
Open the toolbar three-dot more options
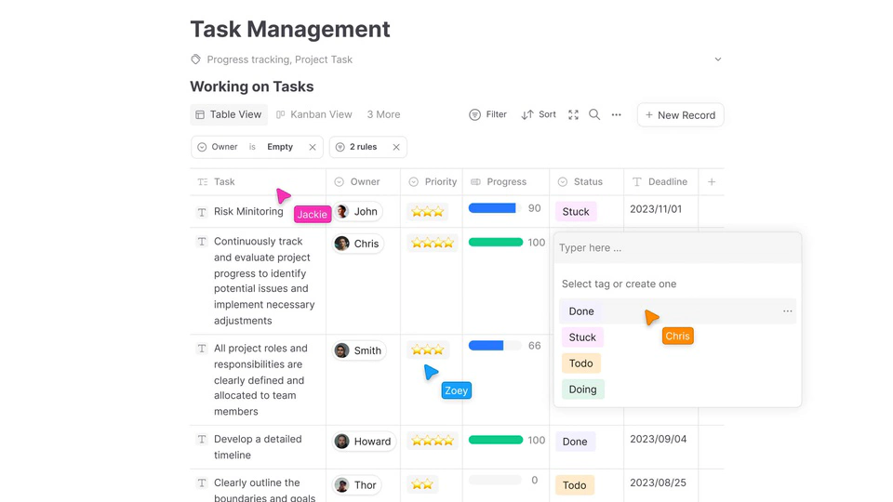click(x=616, y=115)
